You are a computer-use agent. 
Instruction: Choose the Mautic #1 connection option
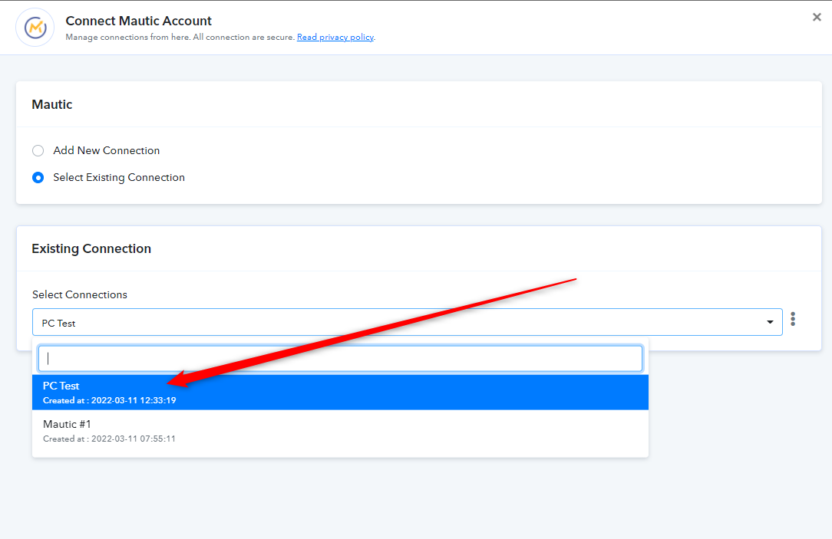pyautogui.click(x=340, y=431)
